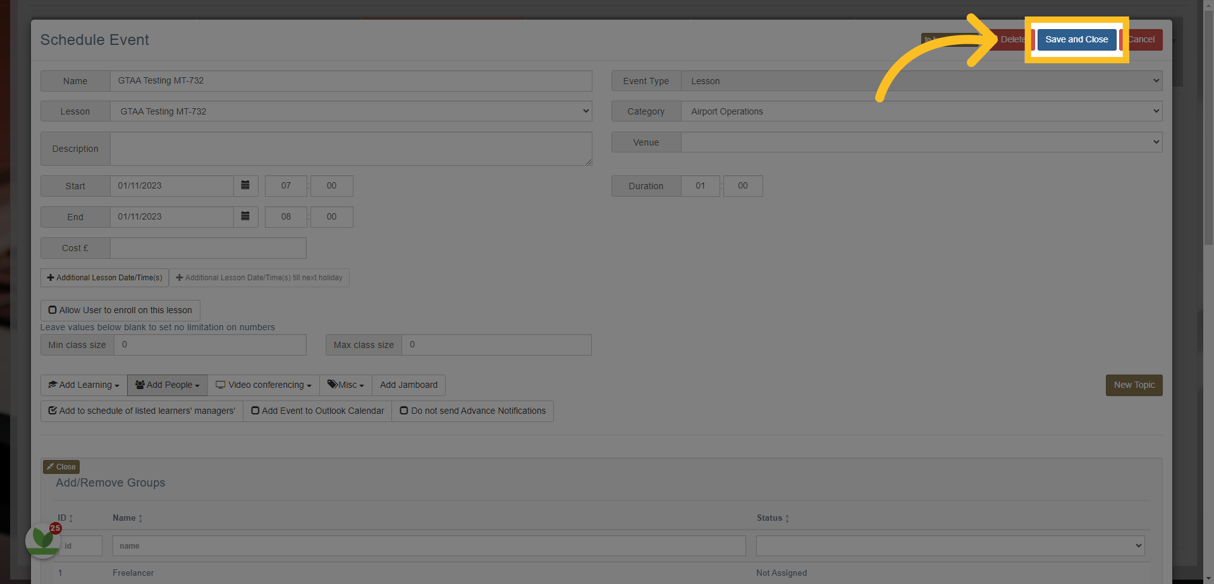This screenshot has height=584, width=1214.
Task: Enable Add Event to Outlook Calendar
Action: (317, 411)
